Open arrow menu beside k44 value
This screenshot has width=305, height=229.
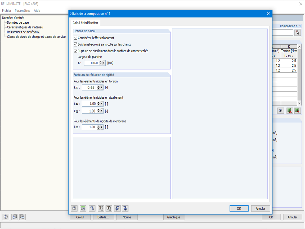[x=102, y=104]
